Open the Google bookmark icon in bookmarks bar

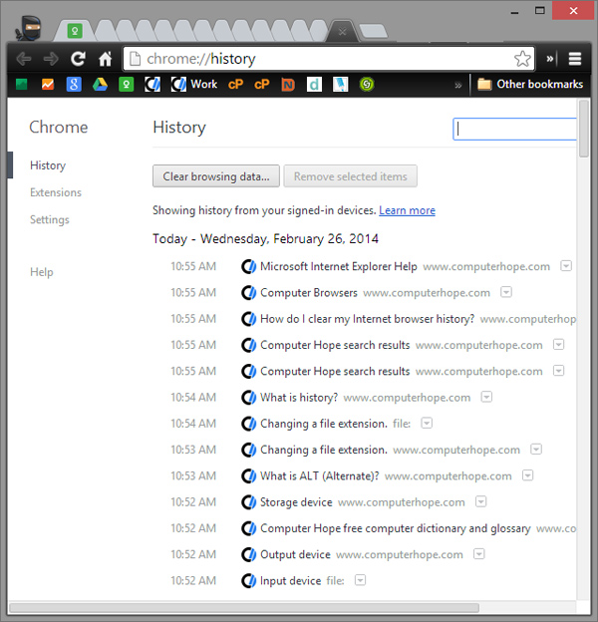point(74,85)
